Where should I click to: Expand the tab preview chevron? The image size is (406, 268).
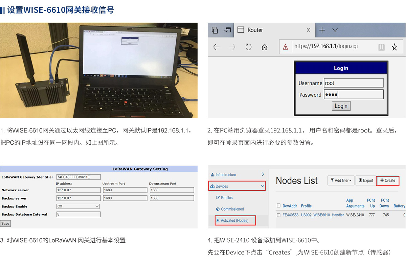click(x=335, y=30)
